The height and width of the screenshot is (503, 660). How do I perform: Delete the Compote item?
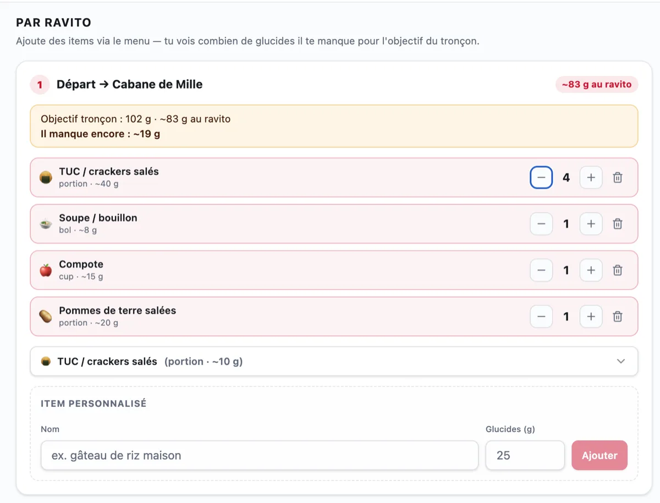[618, 270]
